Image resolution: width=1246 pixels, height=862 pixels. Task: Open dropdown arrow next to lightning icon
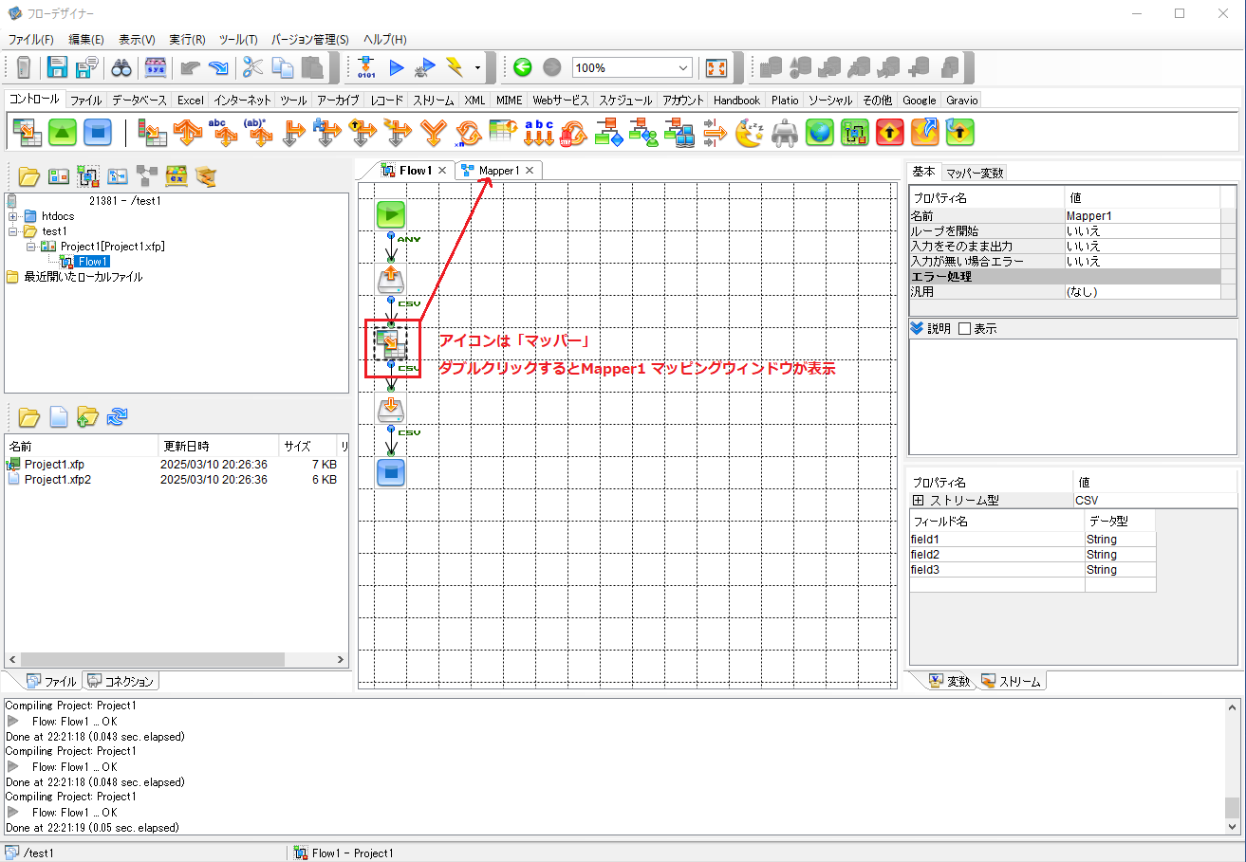477,67
